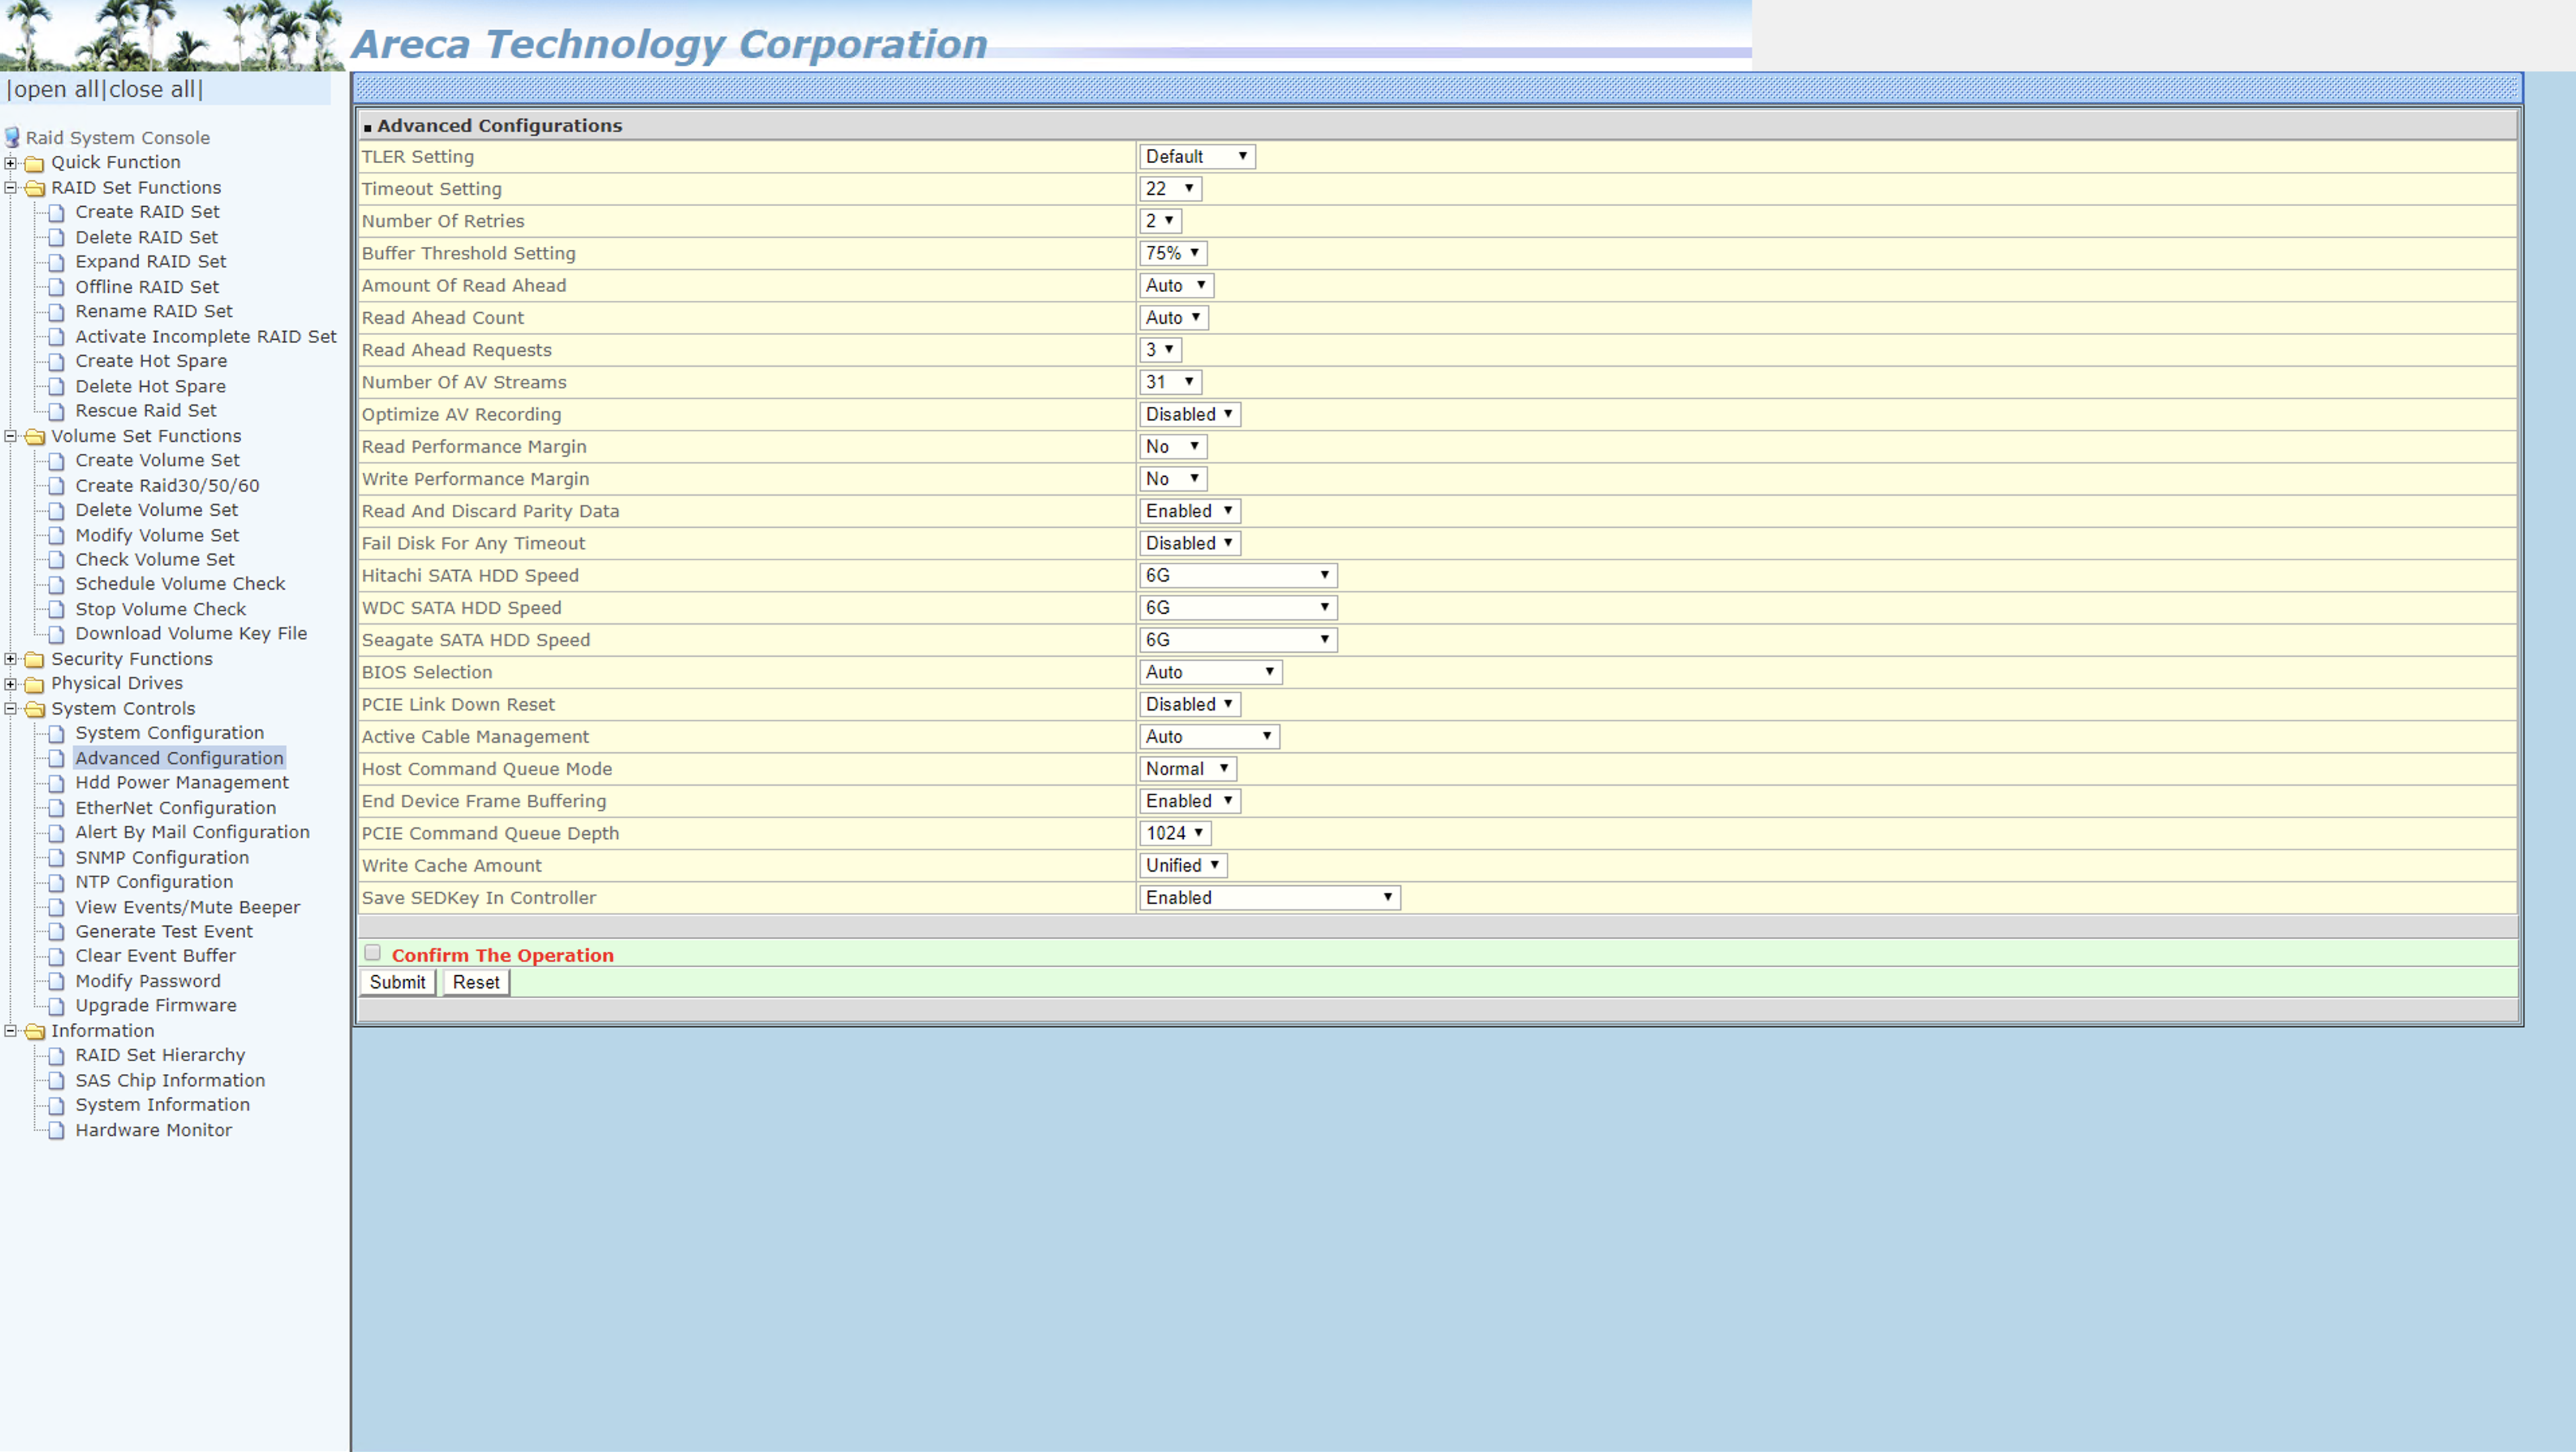Collapse the System Controls tree node
The image size is (2576, 1452).
tap(10, 709)
